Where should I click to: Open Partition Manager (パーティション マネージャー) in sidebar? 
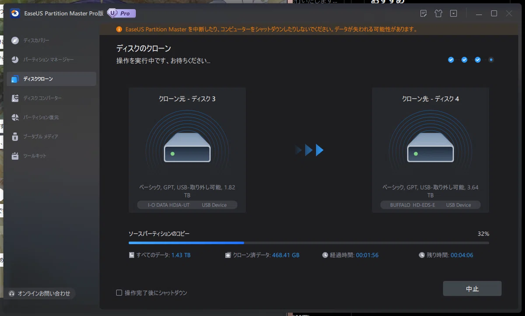pos(51,60)
